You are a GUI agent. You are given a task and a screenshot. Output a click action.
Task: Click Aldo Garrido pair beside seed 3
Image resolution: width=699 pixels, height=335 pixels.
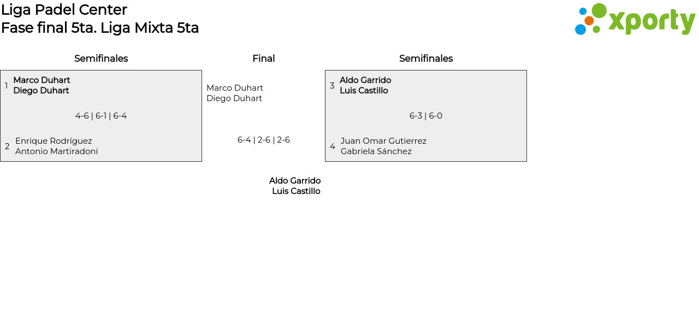coord(365,85)
